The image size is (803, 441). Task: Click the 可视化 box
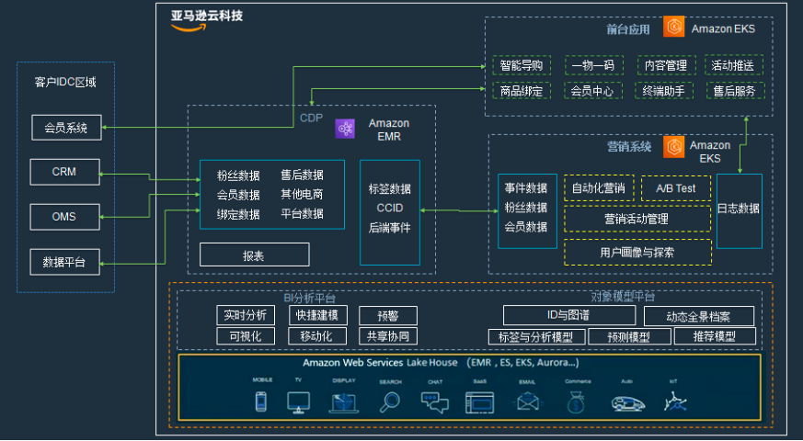coord(246,336)
